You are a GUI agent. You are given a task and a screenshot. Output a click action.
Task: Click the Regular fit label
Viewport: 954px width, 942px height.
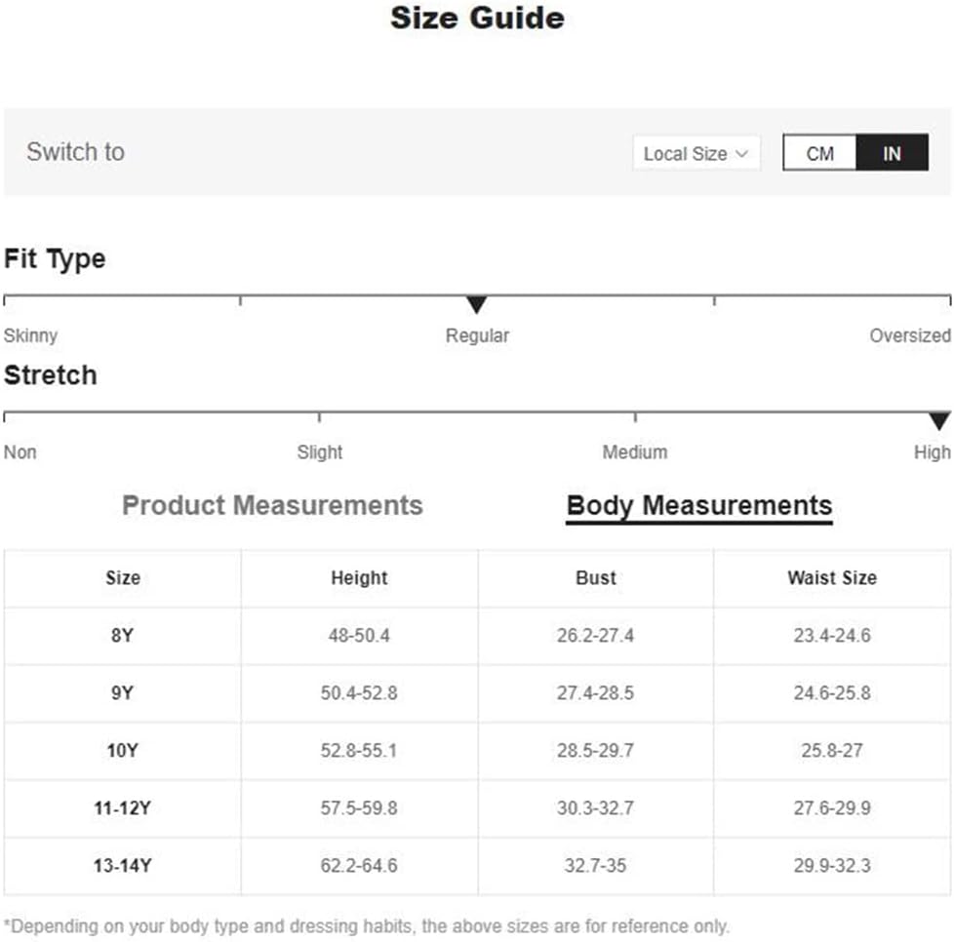[x=477, y=335]
